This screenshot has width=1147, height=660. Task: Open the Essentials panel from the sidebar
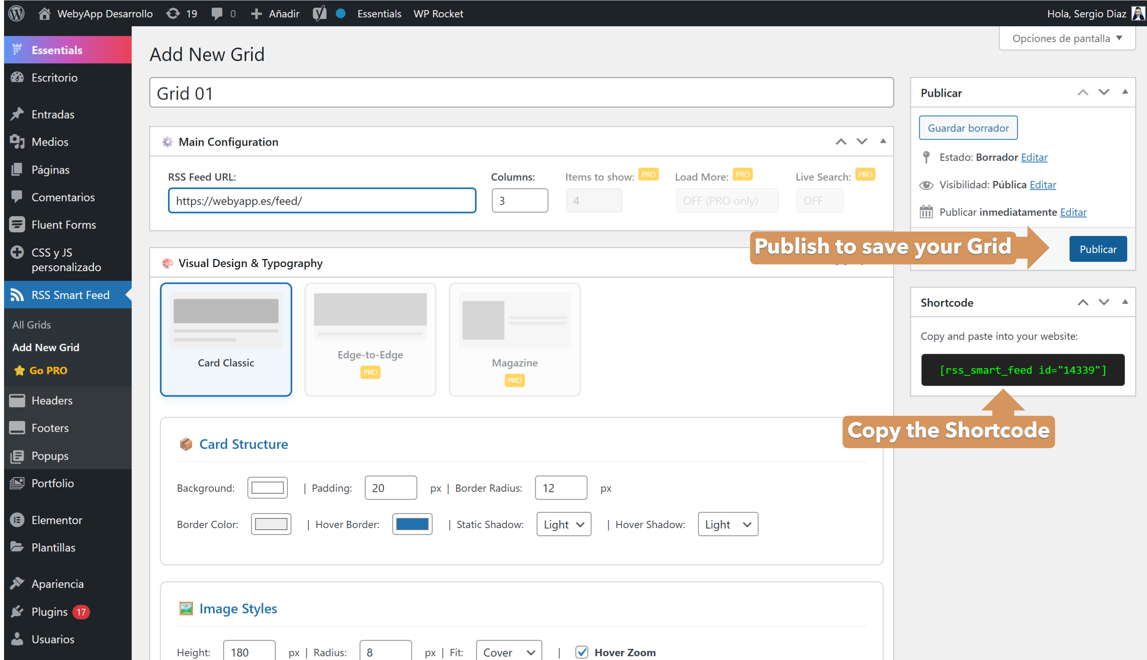point(56,49)
